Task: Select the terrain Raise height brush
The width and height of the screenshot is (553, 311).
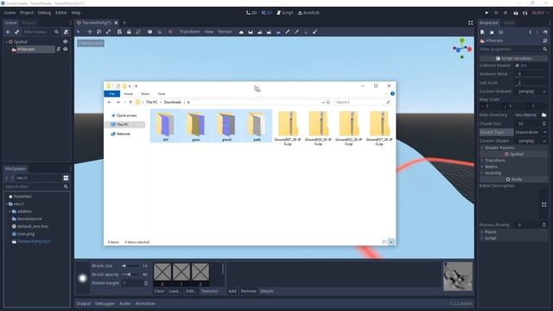Action: tap(241, 32)
